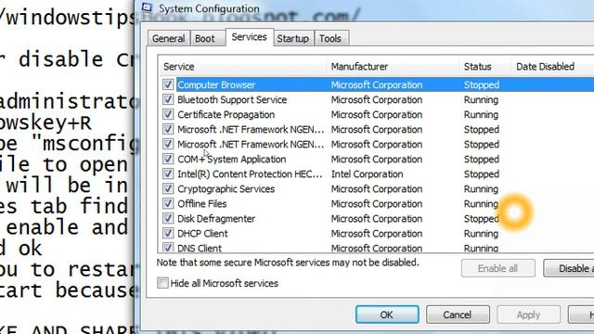
Task: Uncheck the Disk Defragmenter checkbox
Action: (x=168, y=219)
